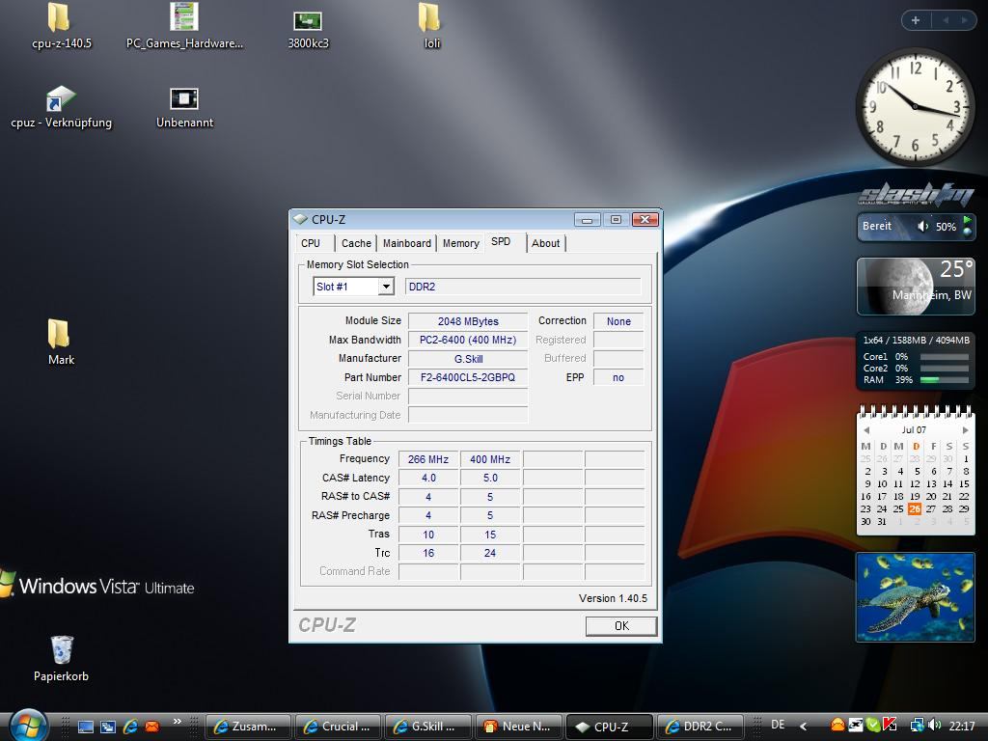Select day 26 in calendar gadget
The height and width of the screenshot is (741, 988).
(915, 509)
